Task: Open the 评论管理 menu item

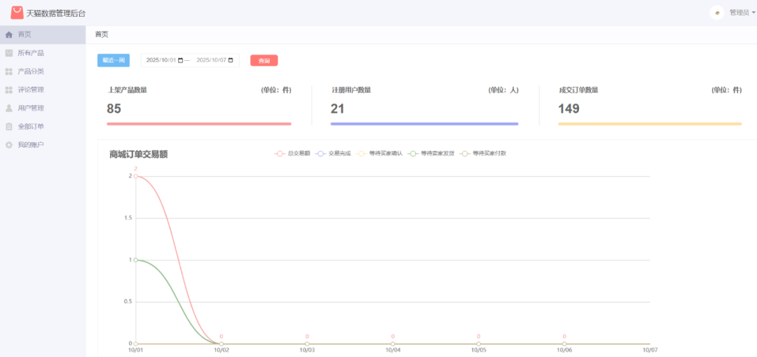Action: [x=43, y=90]
